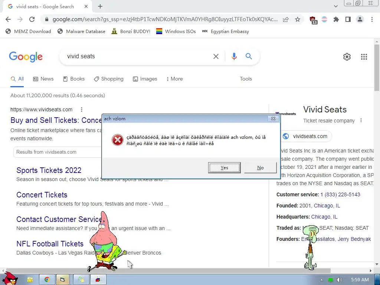The height and width of the screenshot is (285, 380).
Task: Open the red shield extension with badge 13
Action: point(313,20)
